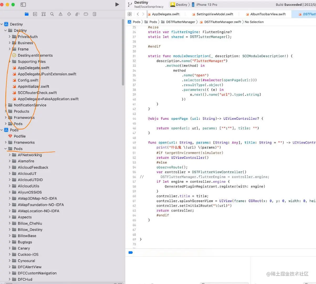316x284 pixels.
Task: Select the Billow_CheNiu pod
Action: [x=30, y=223]
